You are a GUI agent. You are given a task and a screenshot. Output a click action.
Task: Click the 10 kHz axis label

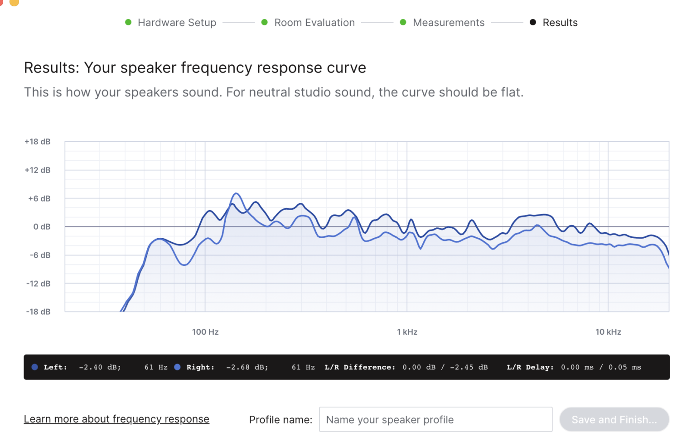tap(608, 332)
